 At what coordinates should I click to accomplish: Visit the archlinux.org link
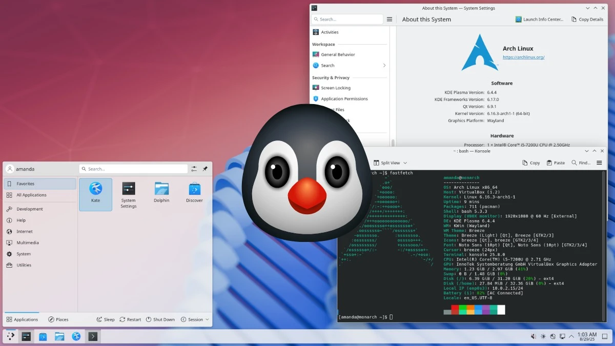pos(523,57)
